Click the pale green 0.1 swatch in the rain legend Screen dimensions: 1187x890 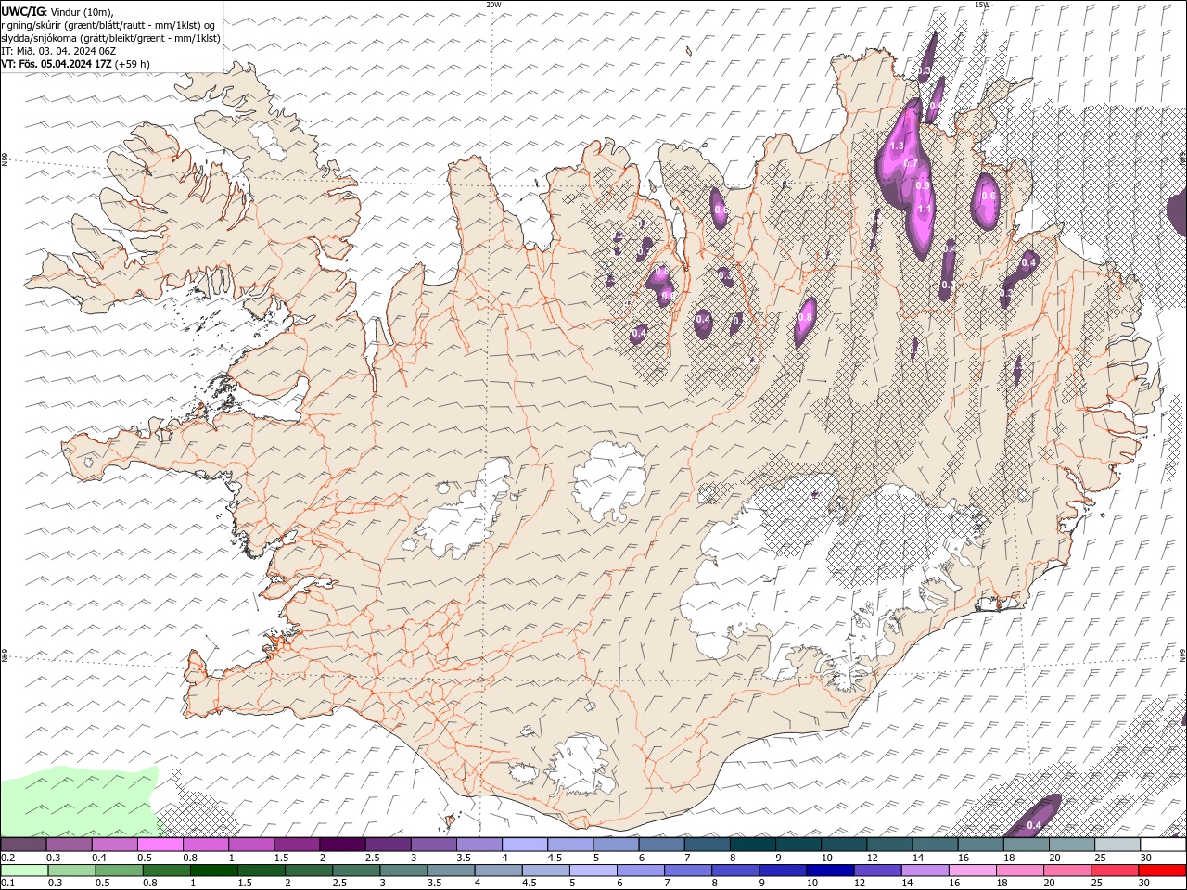[x=24, y=871]
